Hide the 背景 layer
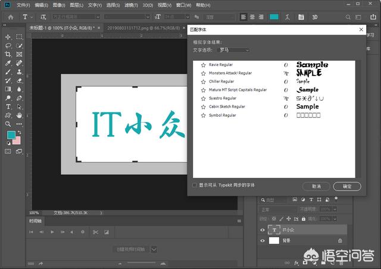 pos(263,241)
